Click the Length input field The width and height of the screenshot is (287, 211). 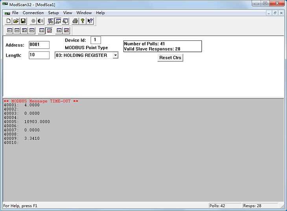[39, 55]
